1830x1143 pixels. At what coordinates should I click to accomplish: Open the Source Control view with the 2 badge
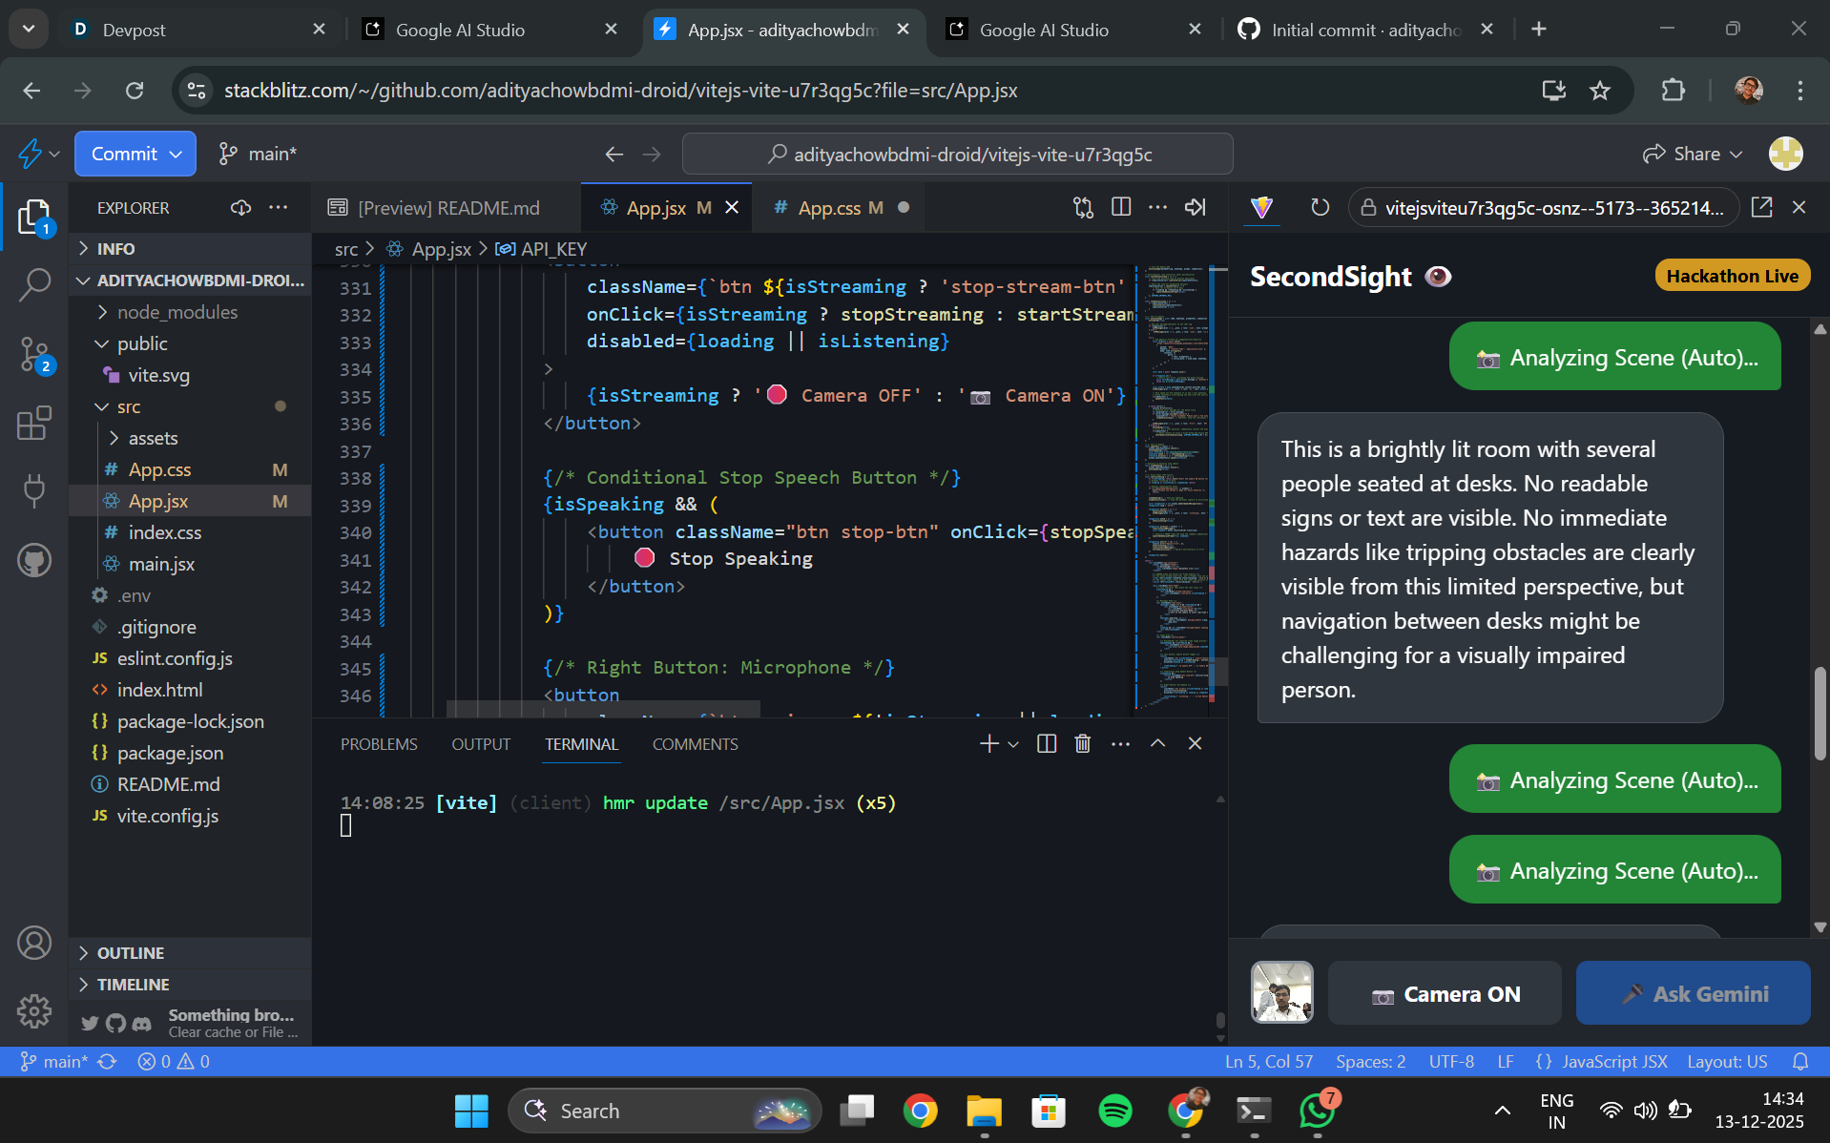click(x=34, y=355)
